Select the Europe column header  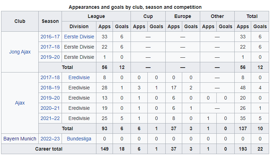click(x=183, y=17)
